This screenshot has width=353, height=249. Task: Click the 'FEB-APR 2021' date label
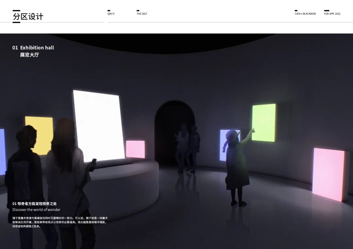(x=332, y=14)
